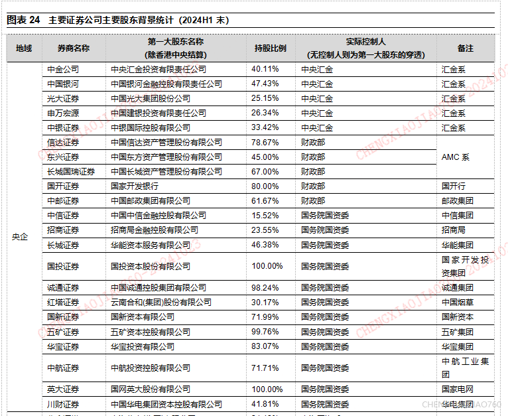Click the '国家开发投资集团' remark cell
Image resolution: width=508 pixels, height=416 pixels.
point(466,266)
